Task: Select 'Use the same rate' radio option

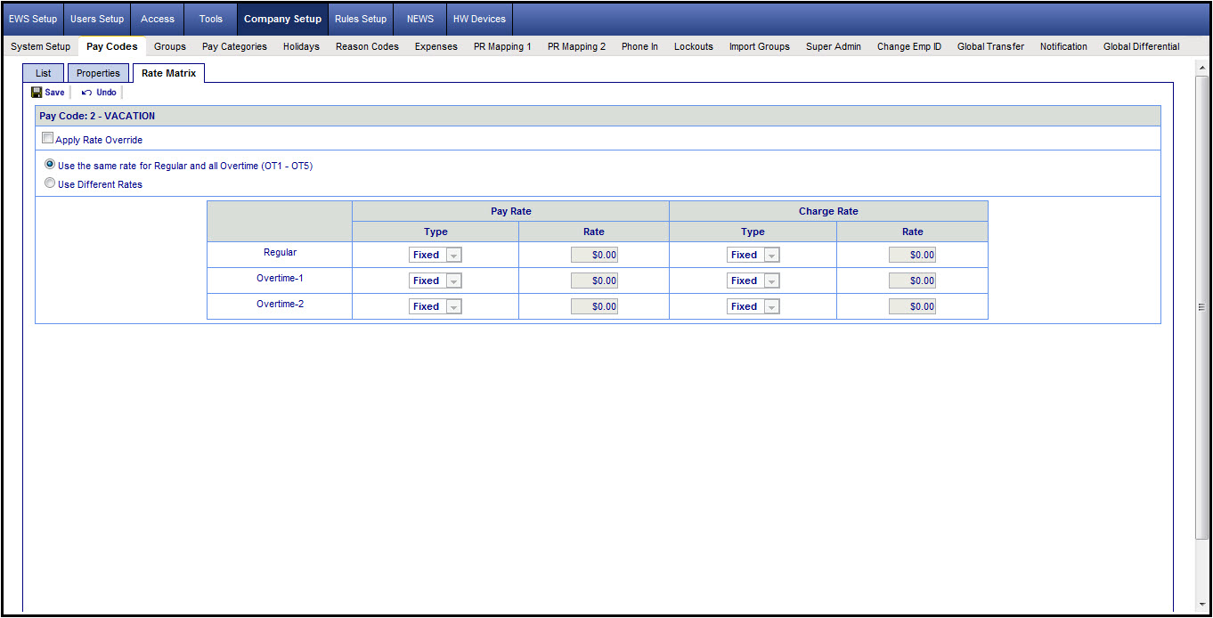Action: pyautogui.click(x=50, y=165)
